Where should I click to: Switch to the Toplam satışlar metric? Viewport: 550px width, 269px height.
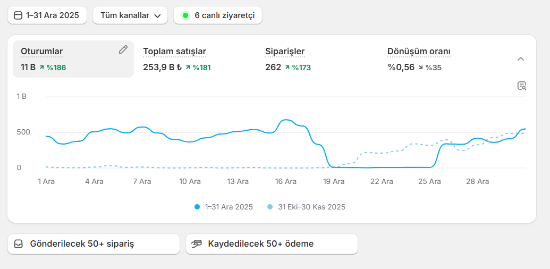click(x=174, y=52)
